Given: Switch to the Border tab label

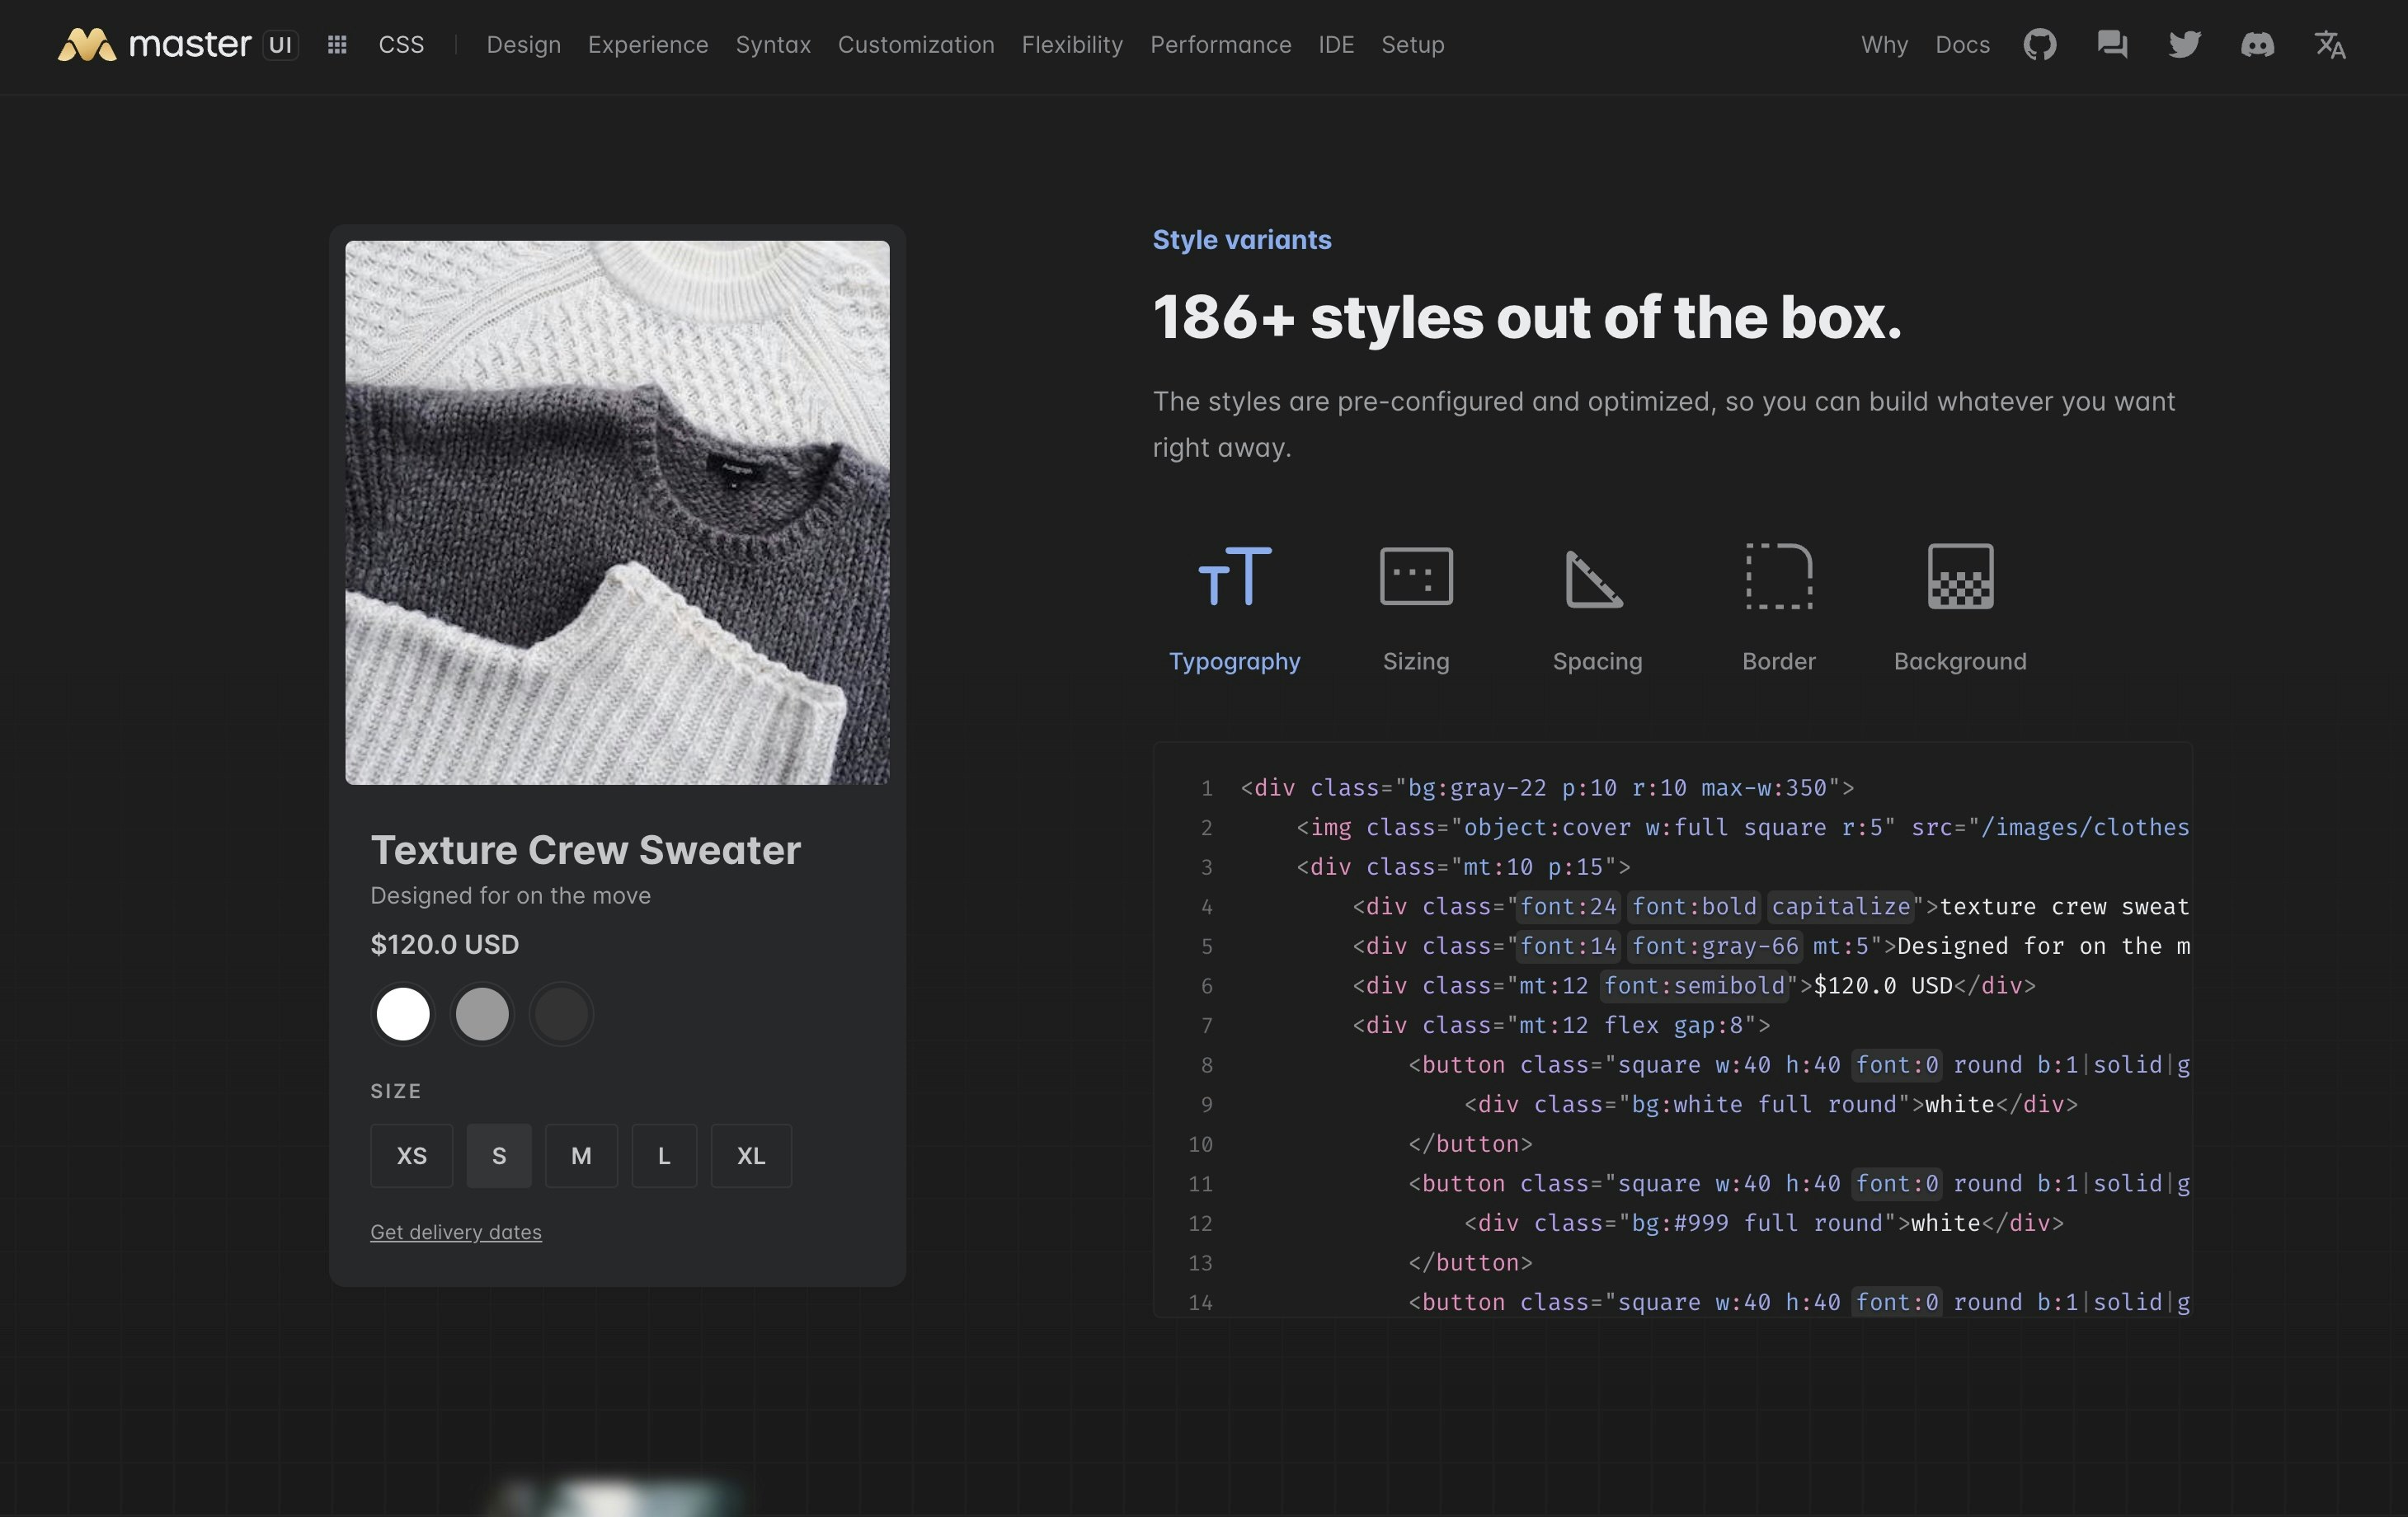Looking at the screenshot, I should pyautogui.click(x=1779, y=661).
